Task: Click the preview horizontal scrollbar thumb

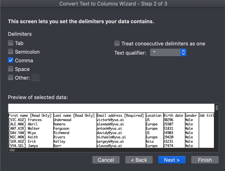Action: (12, 150)
